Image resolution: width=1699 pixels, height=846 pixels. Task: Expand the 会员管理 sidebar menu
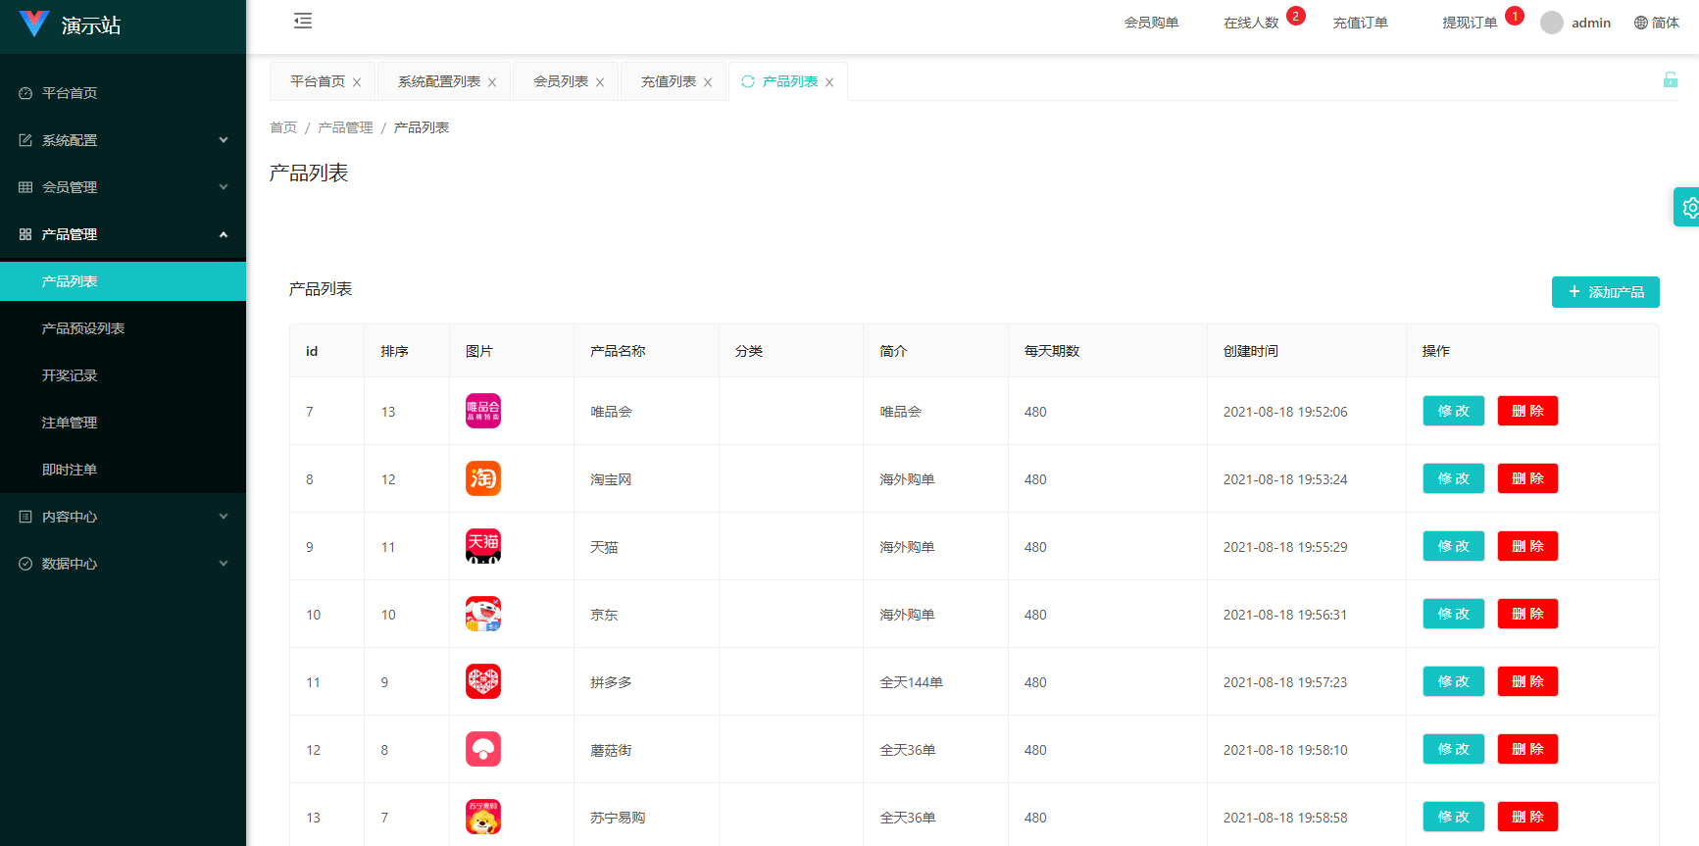coord(123,187)
